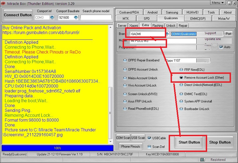Image resolution: width=238 pixels, height=163 pixels.
Task: Open the Mstar/W tab
Action: pyautogui.click(x=224, y=18)
